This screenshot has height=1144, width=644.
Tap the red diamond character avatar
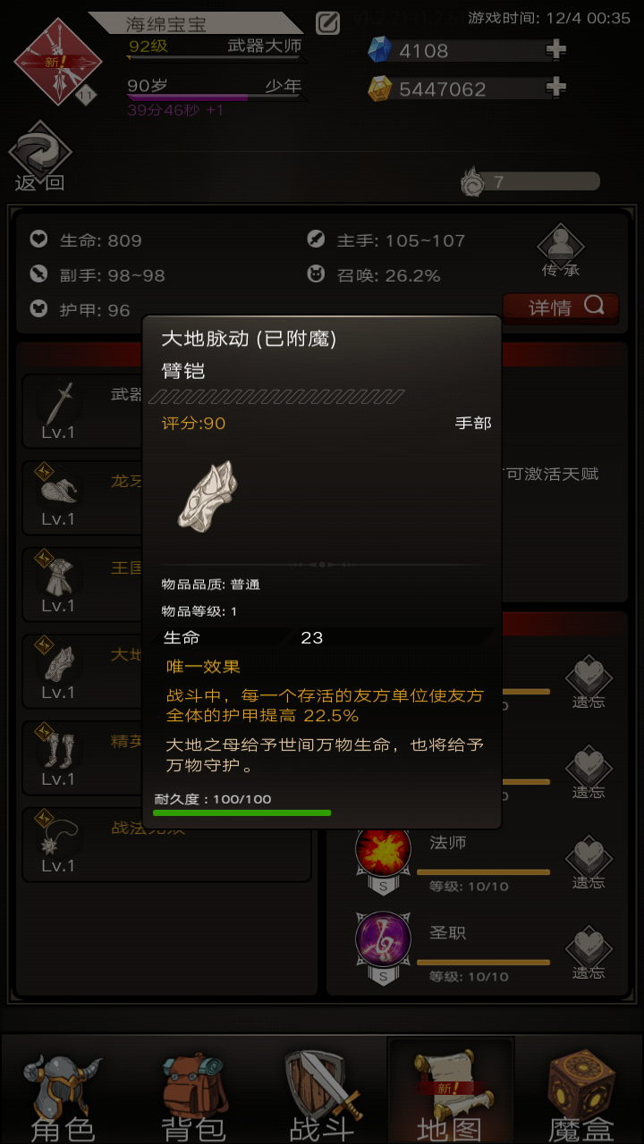[57, 61]
